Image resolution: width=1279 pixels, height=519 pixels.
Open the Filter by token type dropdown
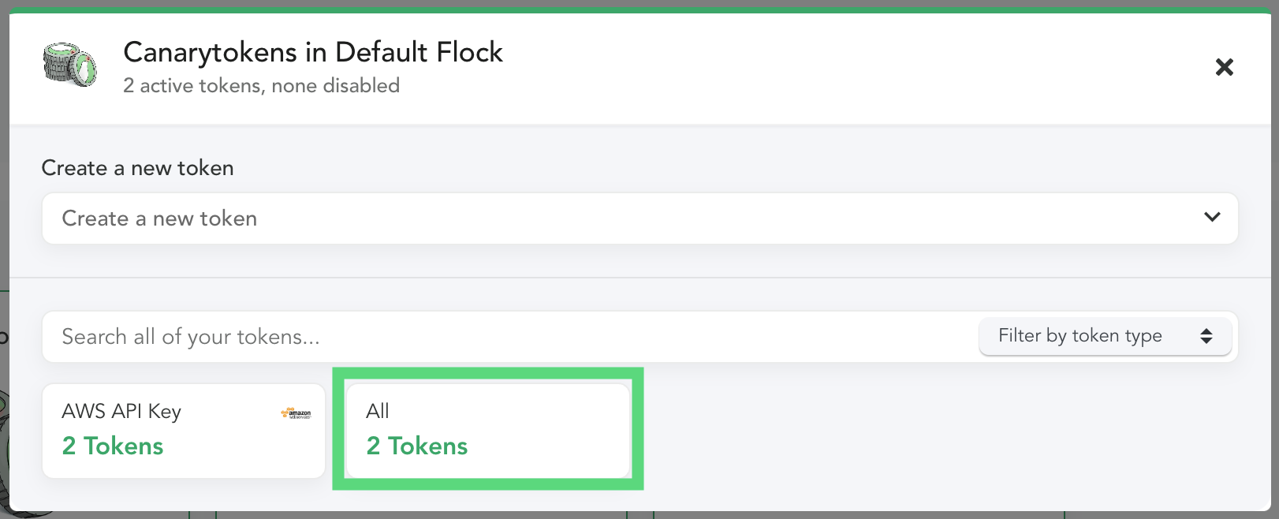click(1104, 336)
